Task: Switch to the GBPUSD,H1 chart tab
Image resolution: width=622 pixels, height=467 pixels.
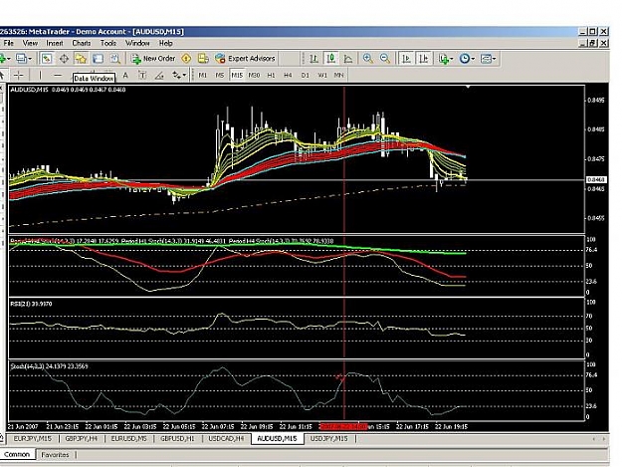Action: click(178, 438)
